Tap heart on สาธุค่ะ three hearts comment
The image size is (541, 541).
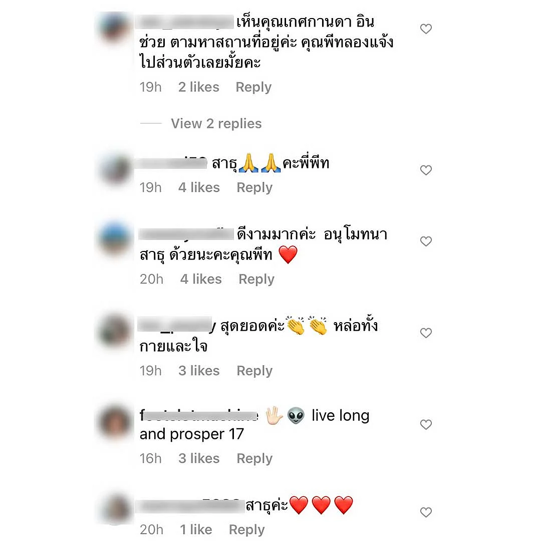426,512
